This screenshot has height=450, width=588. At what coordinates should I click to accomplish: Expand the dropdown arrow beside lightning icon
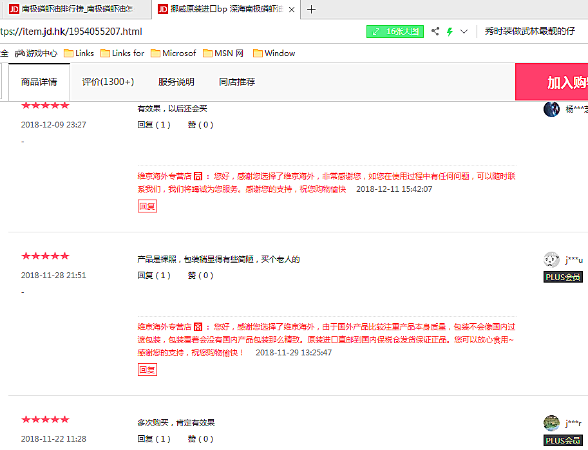[x=464, y=32]
